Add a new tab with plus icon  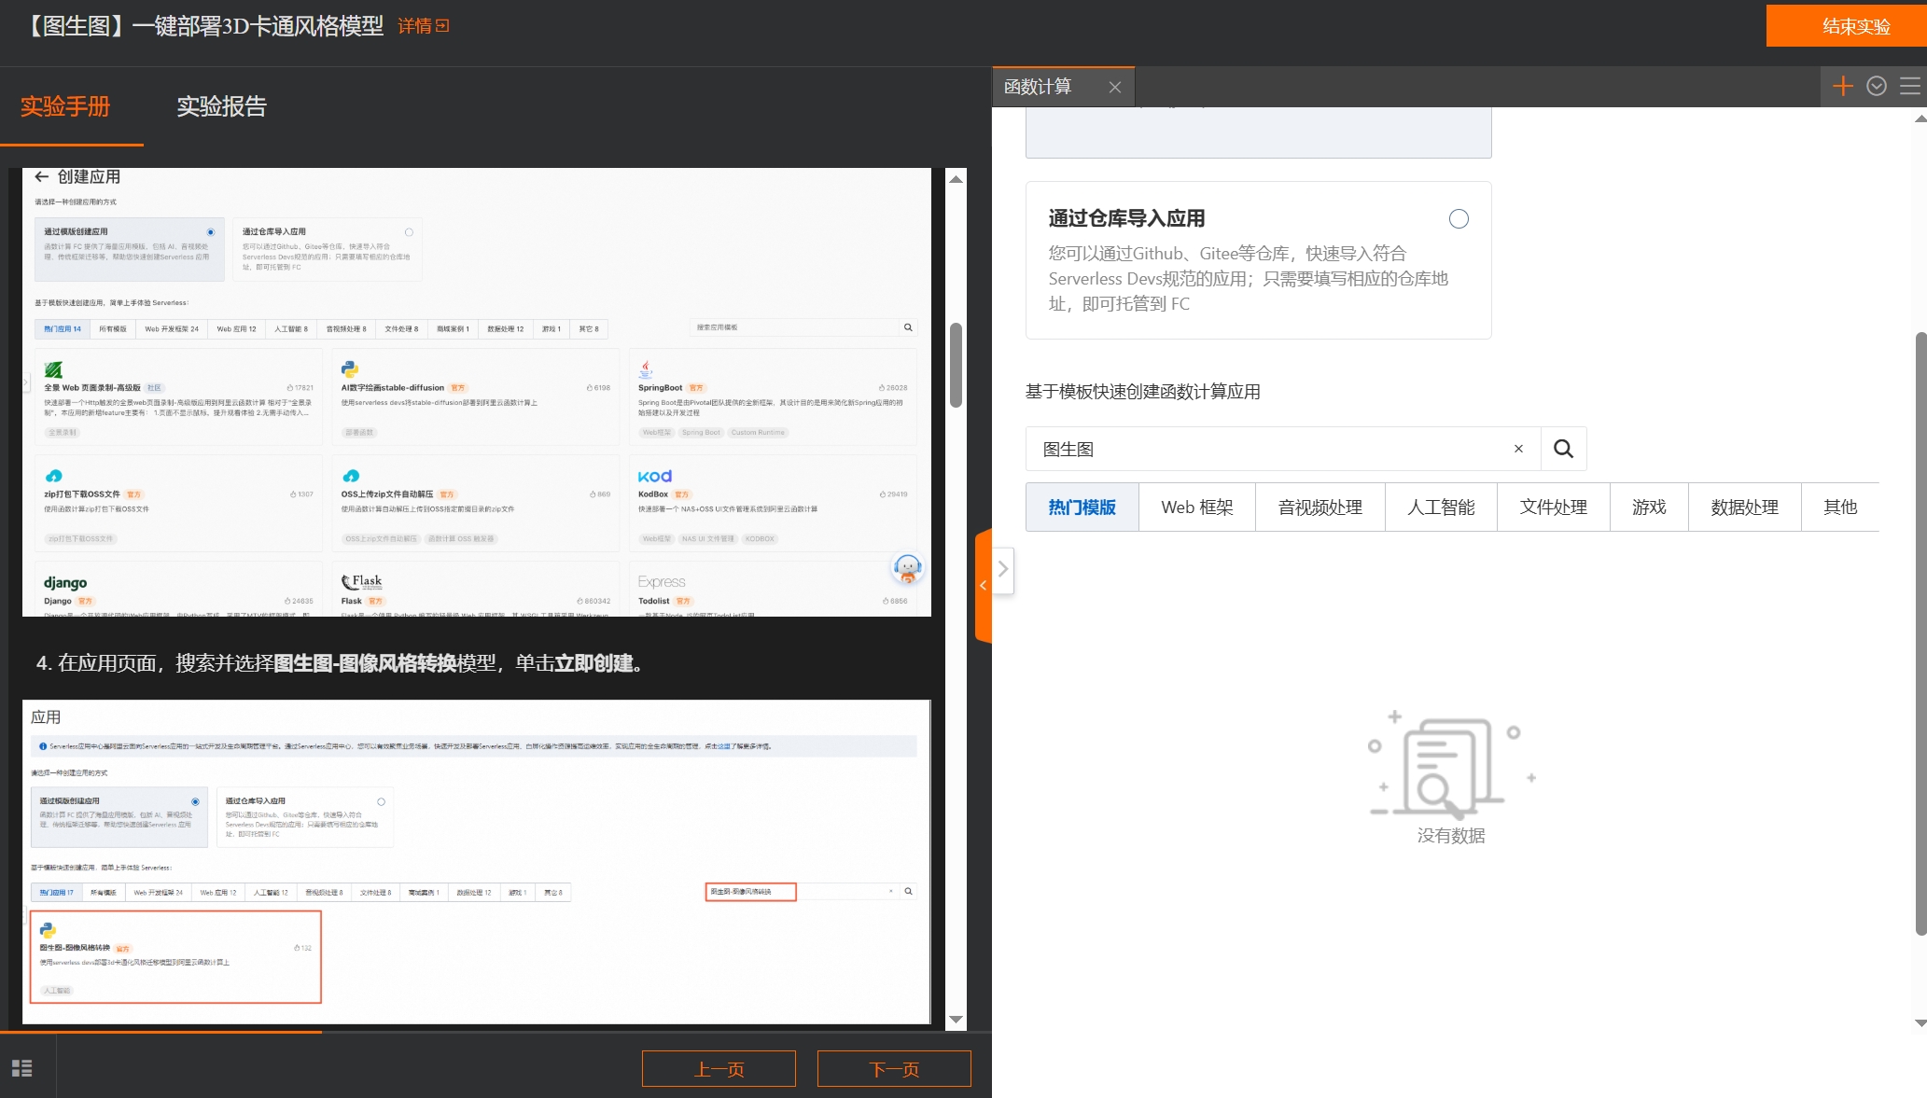(x=1842, y=86)
